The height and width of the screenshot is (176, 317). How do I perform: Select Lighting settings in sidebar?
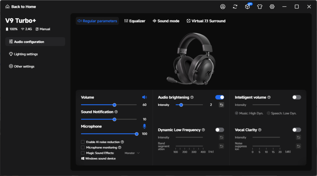(23, 54)
